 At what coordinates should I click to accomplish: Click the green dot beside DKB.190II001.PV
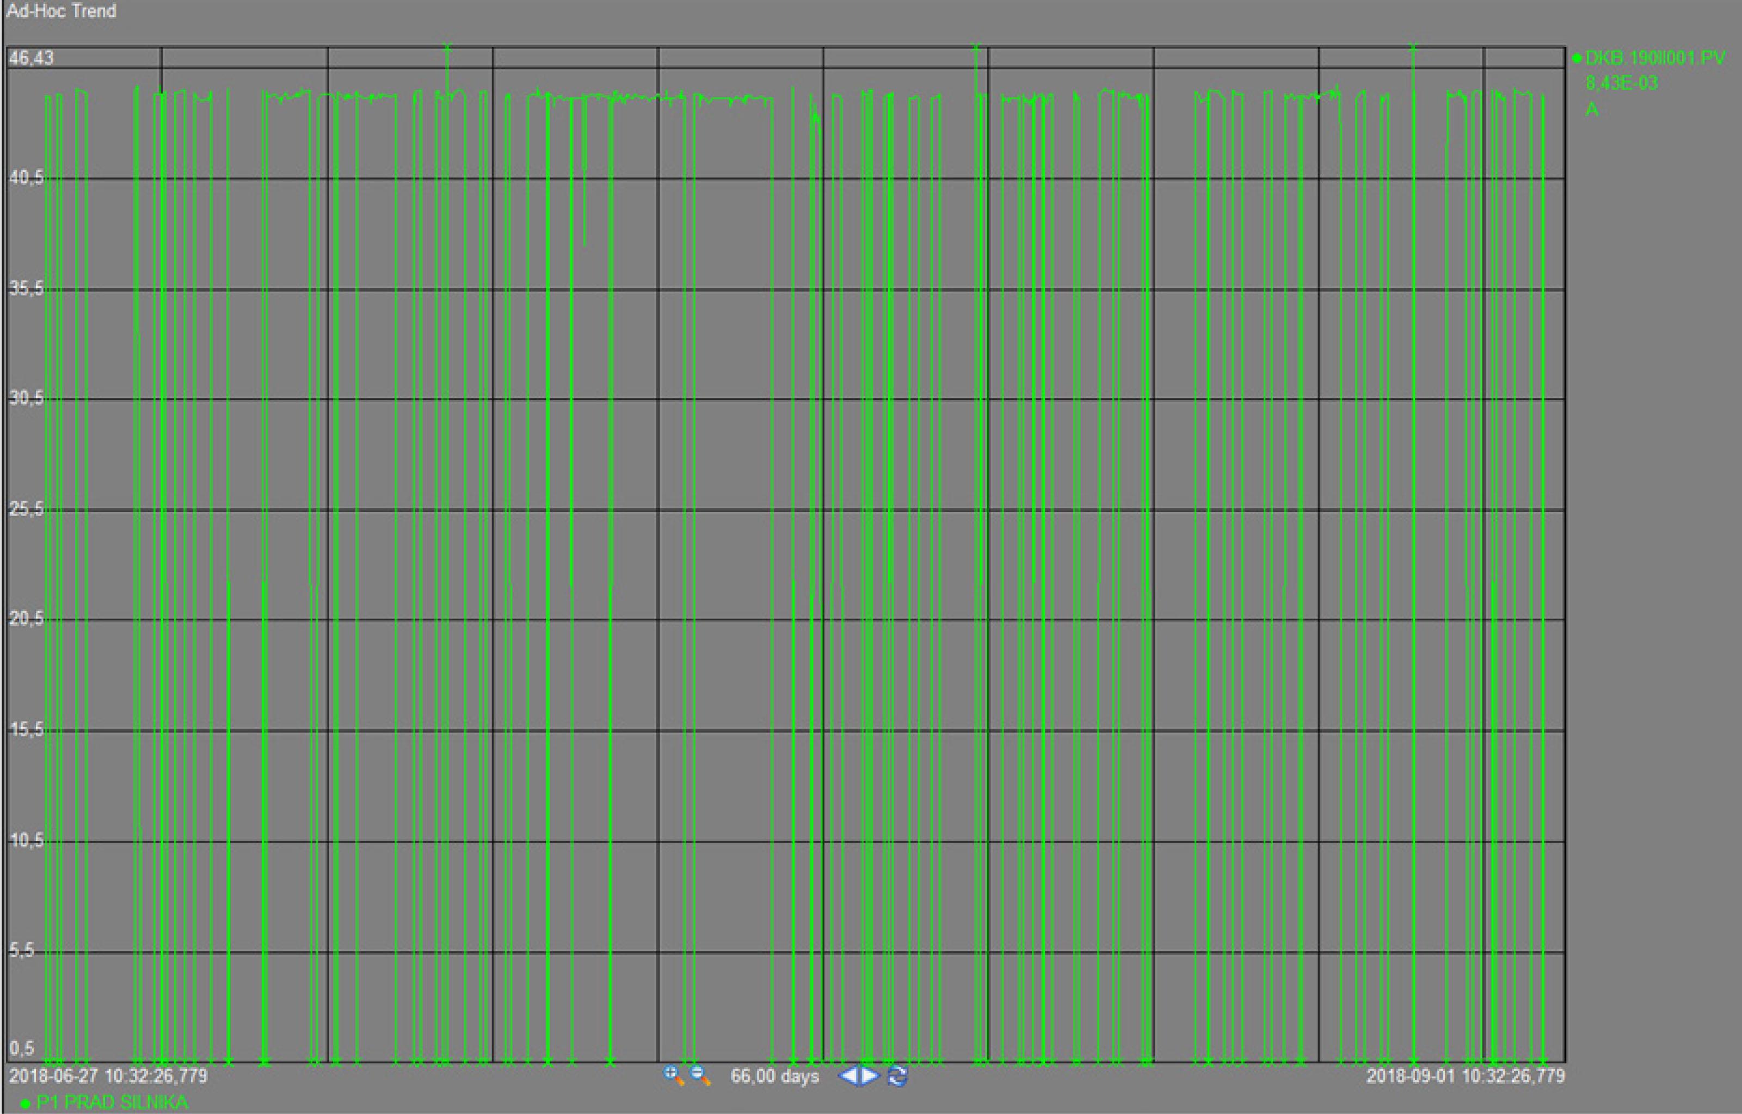click(x=1577, y=59)
